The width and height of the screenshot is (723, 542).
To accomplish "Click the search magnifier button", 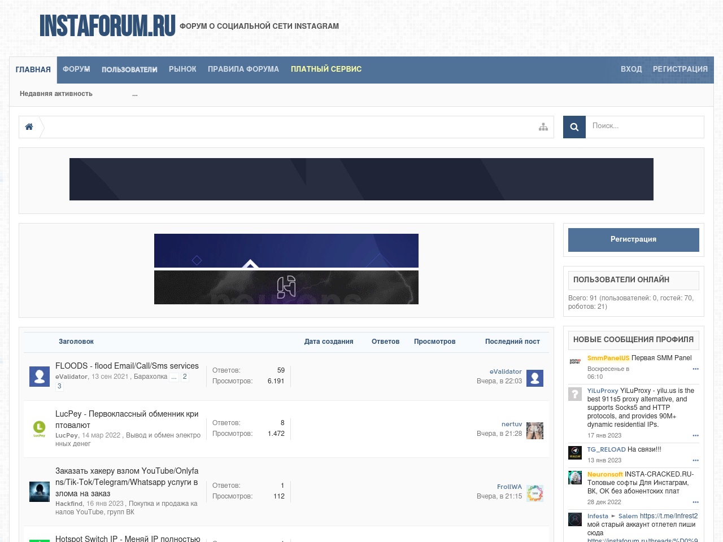I will [574, 127].
